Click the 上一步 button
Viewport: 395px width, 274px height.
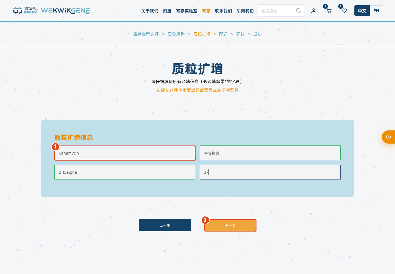(x=165, y=225)
